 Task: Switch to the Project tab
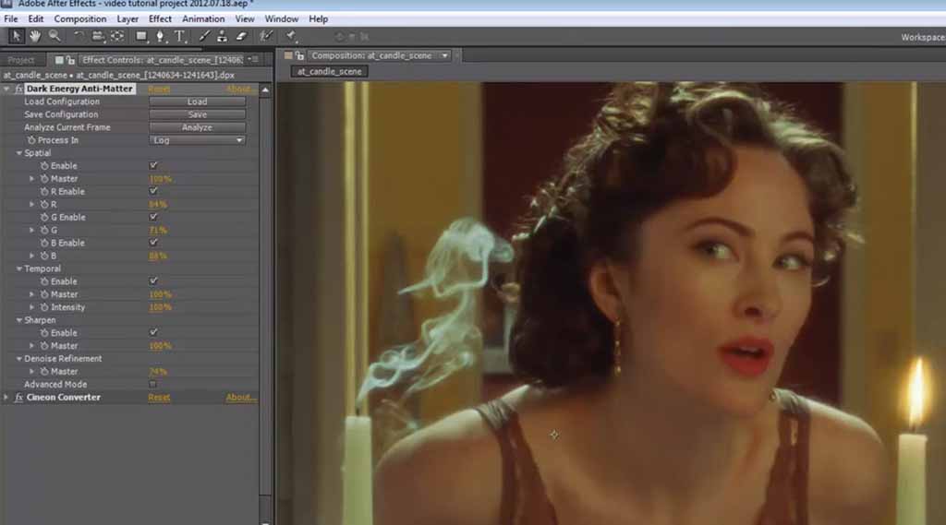21,60
